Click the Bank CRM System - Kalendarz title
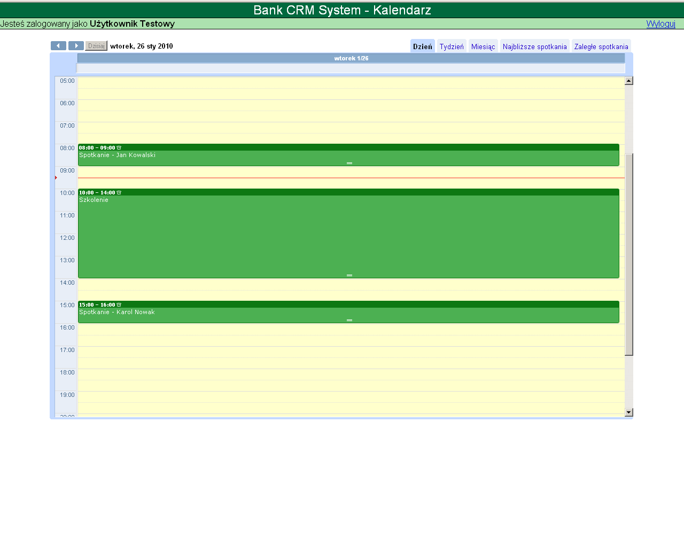684x547 pixels. pos(342,10)
